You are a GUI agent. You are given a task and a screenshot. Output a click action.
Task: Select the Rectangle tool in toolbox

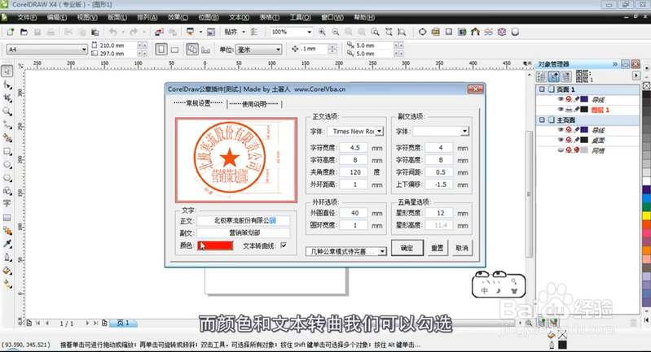[7, 151]
